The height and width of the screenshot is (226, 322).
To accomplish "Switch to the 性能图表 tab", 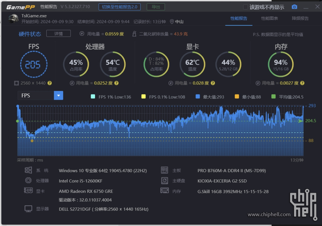I will [x=269, y=18].
